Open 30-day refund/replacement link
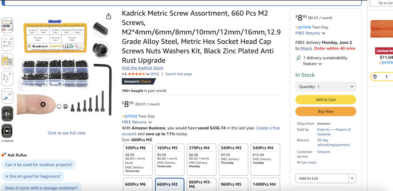The image size is (393, 191). [x=333, y=143]
